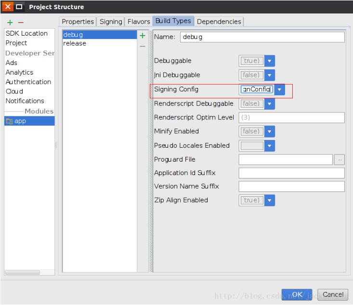Screen dimensions: 353x305
Task: Close the Project Structure dialog
Action: (x=8, y=7)
